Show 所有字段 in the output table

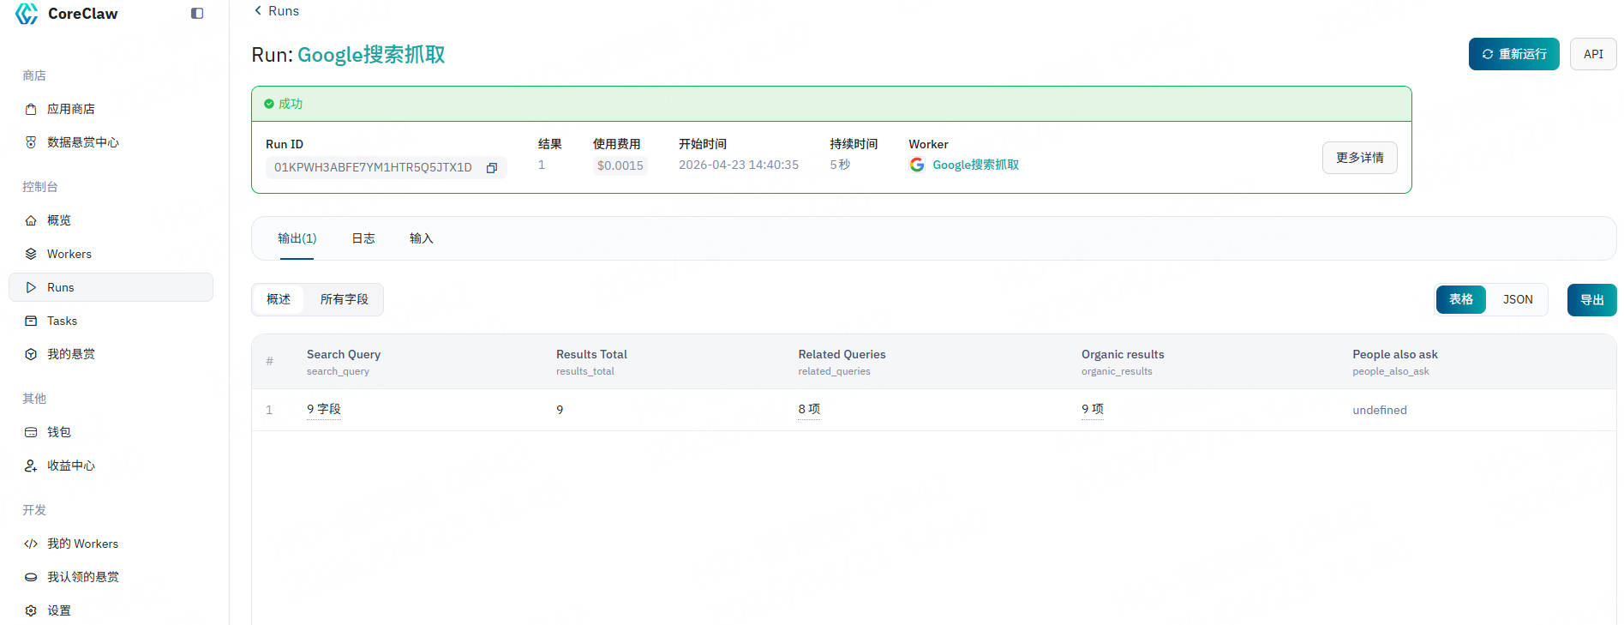tap(344, 300)
